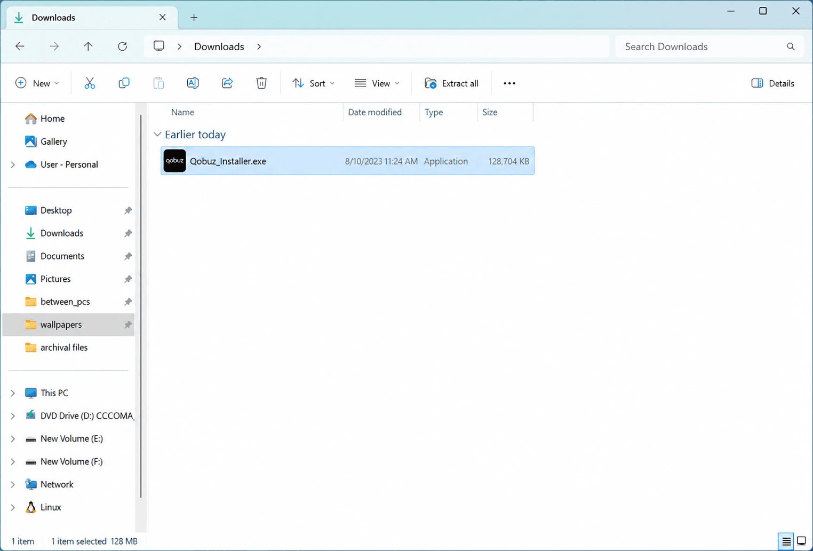Click the Paste clipboard icon

point(158,83)
